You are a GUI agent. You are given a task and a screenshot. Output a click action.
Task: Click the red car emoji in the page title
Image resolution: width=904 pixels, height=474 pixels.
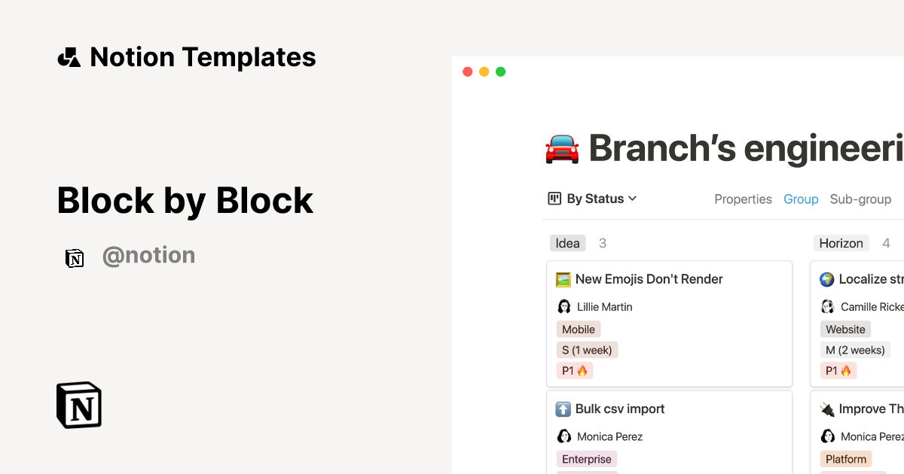(562, 148)
